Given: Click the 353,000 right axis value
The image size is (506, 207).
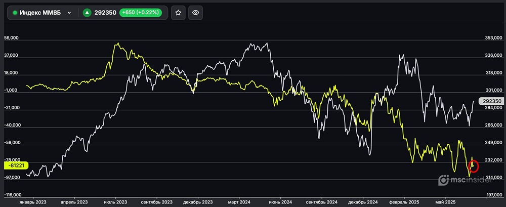Looking at the screenshot, I should [x=494, y=38].
